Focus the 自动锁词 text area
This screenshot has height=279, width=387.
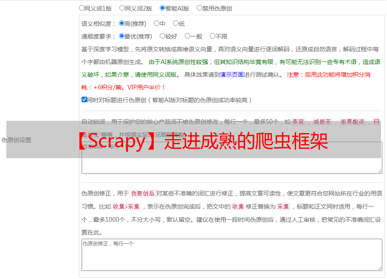tap(232, 158)
